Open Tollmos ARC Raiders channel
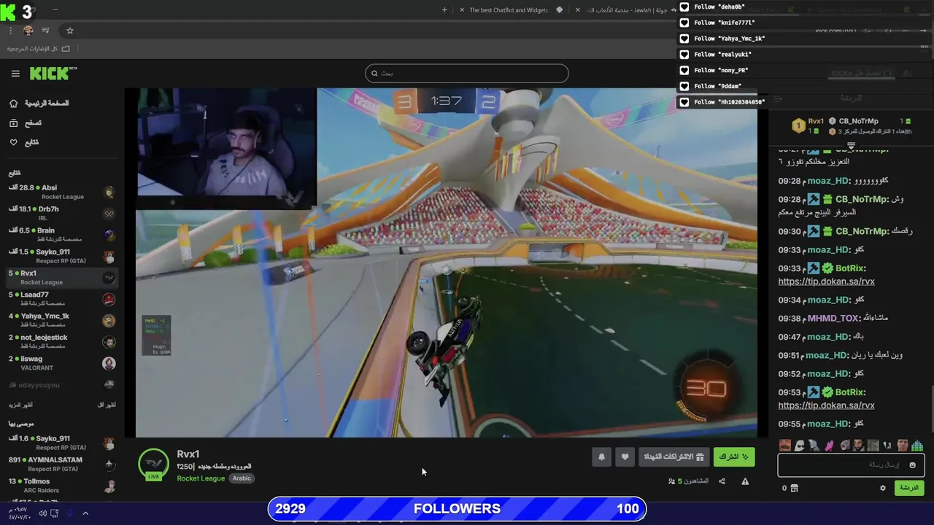Viewport: 934px width, 525px height. pyautogui.click(x=61, y=486)
